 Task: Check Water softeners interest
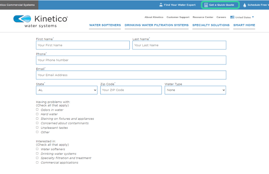pyautogui.click(x=37, y=149)
